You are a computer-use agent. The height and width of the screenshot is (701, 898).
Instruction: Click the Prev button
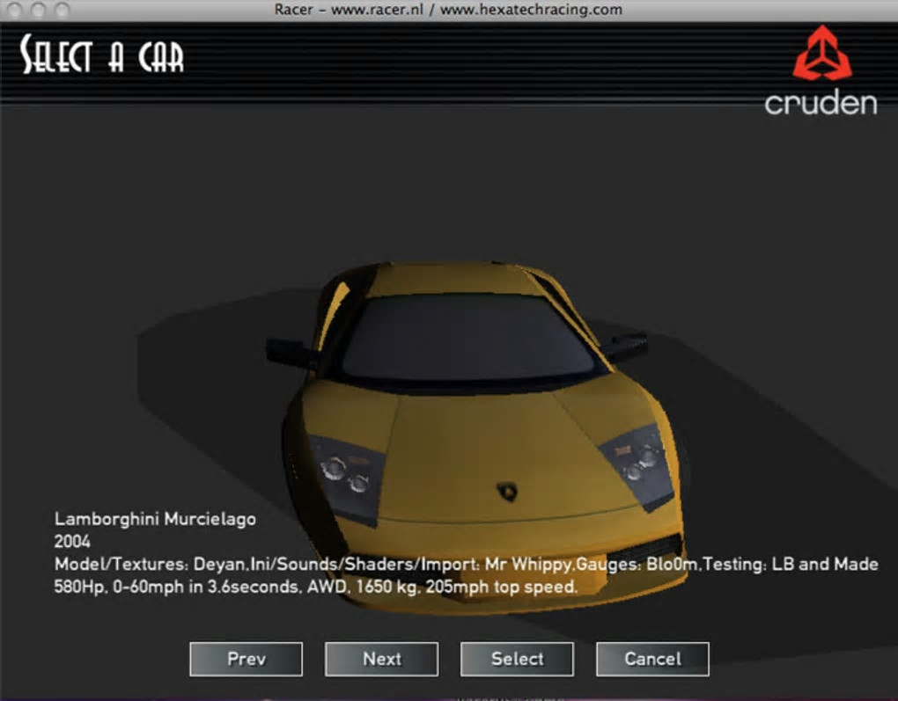pos(247,659)
